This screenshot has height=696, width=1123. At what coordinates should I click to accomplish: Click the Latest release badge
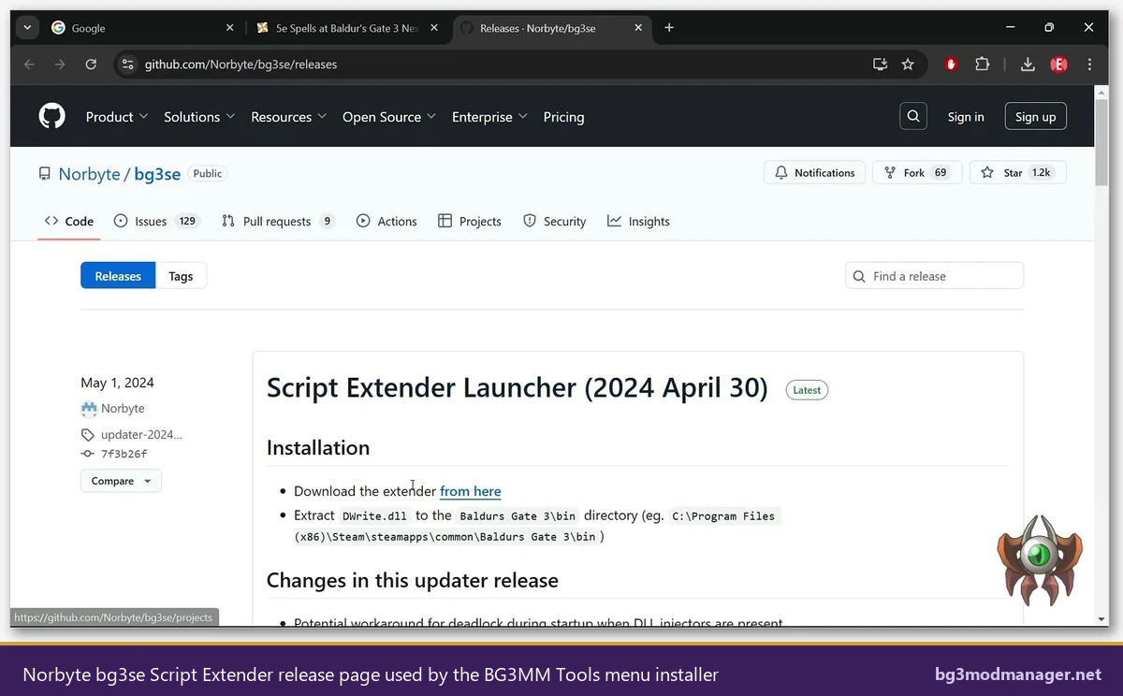coord(807,390)
